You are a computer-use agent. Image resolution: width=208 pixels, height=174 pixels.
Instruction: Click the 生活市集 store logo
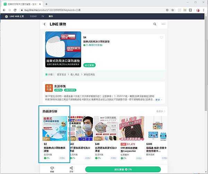point(49,88)
